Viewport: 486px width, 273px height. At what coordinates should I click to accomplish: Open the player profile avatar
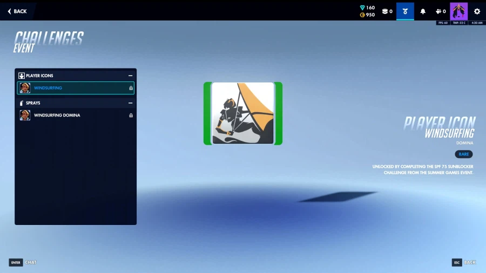point(458,11)
